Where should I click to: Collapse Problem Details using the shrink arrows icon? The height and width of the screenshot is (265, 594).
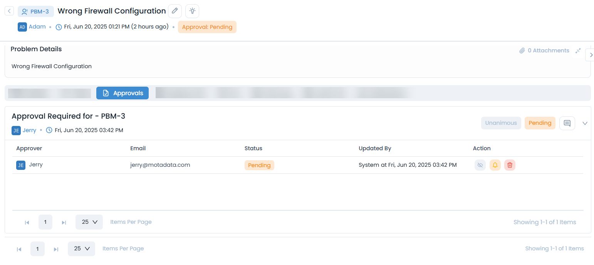(578, 50)
